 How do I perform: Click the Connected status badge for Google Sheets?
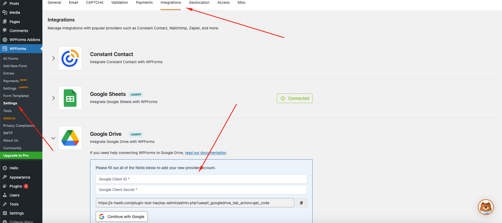(294, 98)
